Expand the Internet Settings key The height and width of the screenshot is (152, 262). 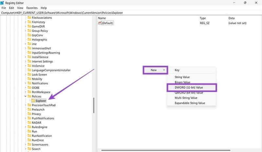[25, 61]
